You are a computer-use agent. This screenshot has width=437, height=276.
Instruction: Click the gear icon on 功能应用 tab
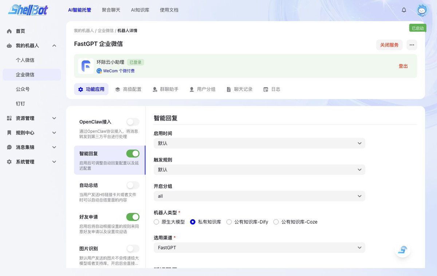pyautogui.click(x=81, y=89)
